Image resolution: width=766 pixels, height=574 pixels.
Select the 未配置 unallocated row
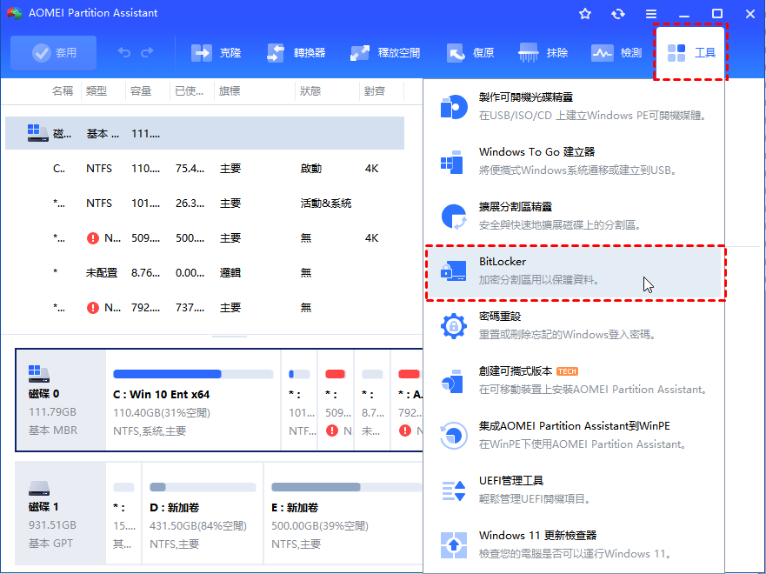point(204,272)
